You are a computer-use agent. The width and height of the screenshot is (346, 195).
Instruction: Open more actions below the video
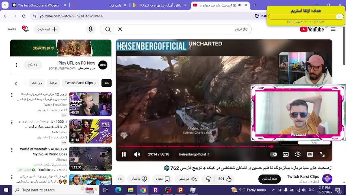(x=120, y=179)
